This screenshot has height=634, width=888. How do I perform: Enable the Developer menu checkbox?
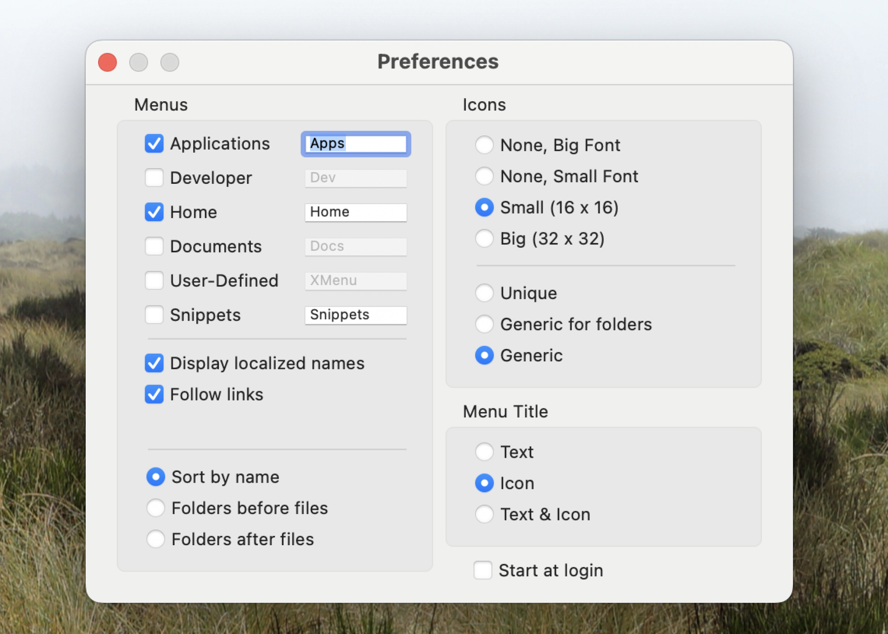(x=154, y=178)
